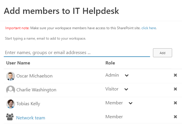The height and width of the screenshot is (124, 182).
Task: Remove Tobias Kelly with the X icon
Action: coord(175,103)
